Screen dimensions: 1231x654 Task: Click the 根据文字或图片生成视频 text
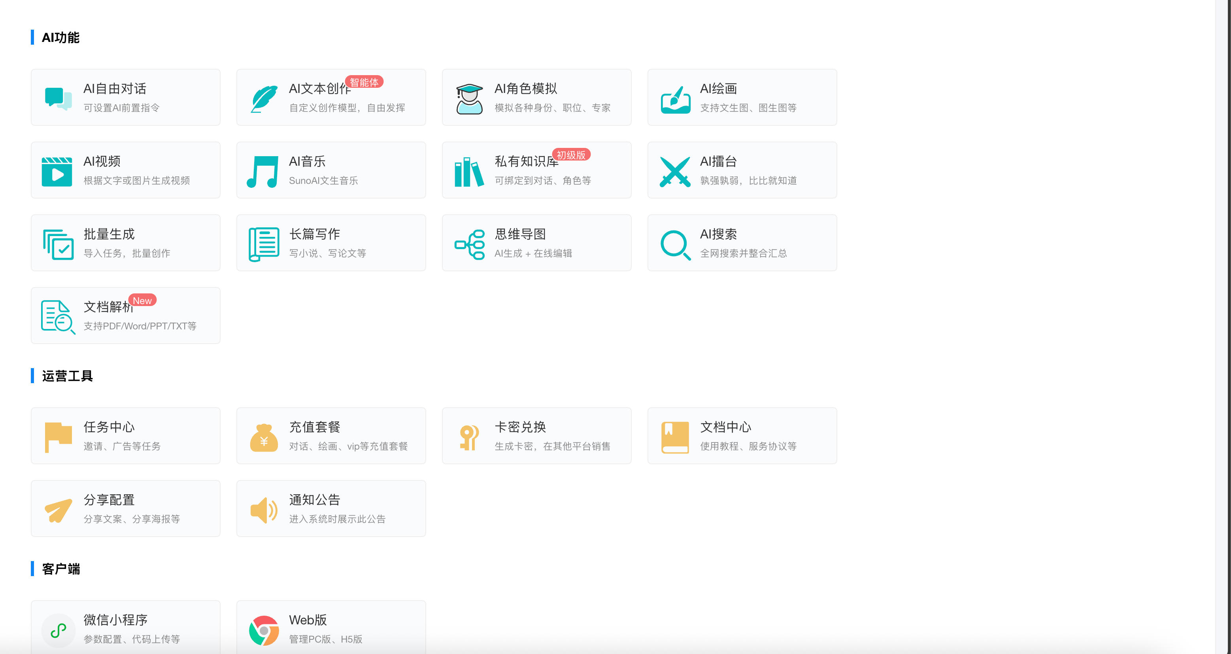(137, 181)
